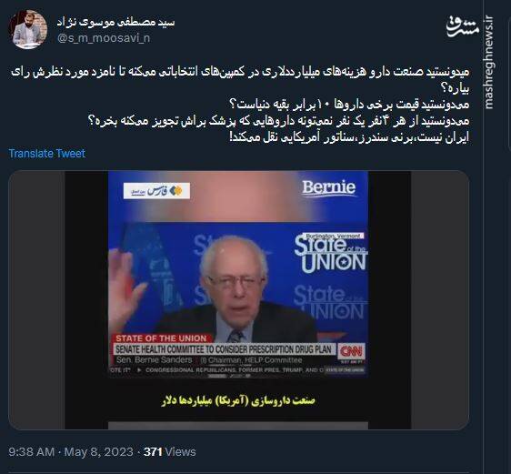Click the Sen. Bernie Sanders name caption
This screenshot has height=474, width=511.
155,360
